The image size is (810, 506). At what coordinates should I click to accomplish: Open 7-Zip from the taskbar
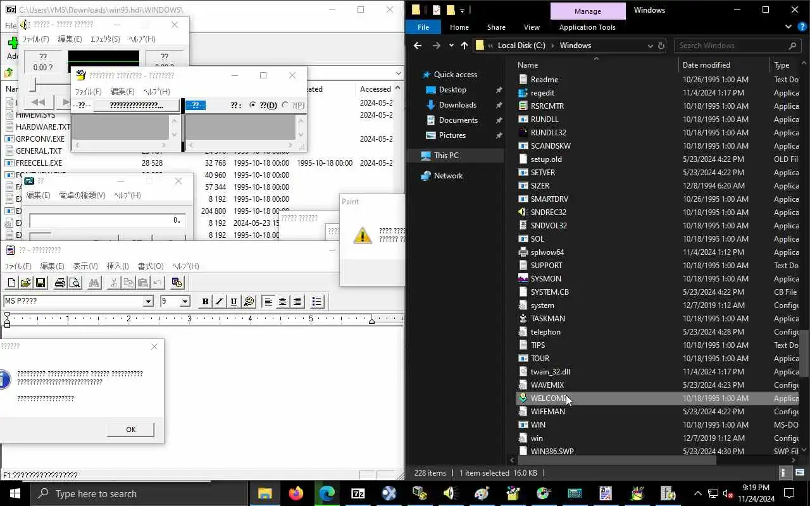tap(358, 494)
